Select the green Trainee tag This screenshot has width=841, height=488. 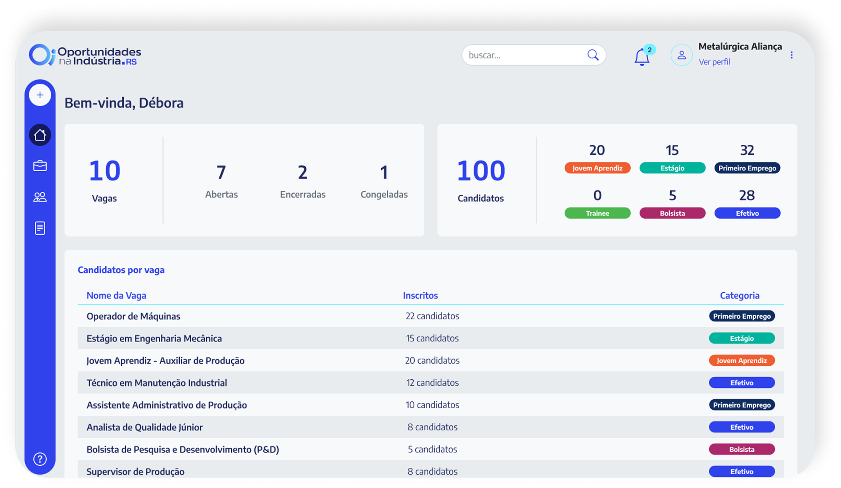(597, 213)
